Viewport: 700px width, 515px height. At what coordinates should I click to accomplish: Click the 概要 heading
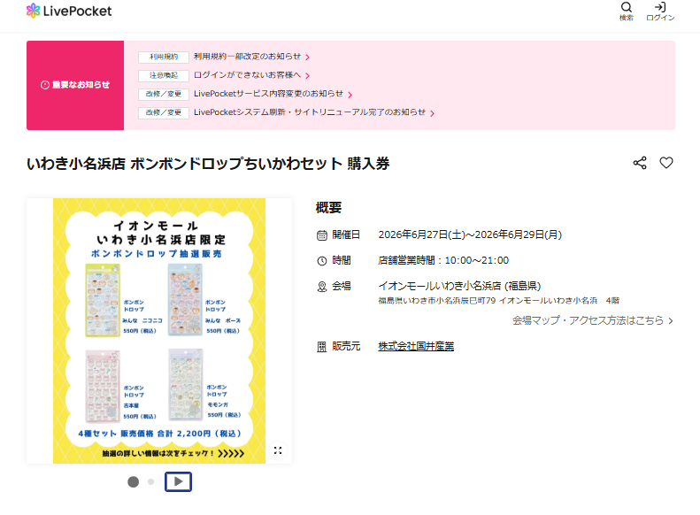(x=328, y=208)
